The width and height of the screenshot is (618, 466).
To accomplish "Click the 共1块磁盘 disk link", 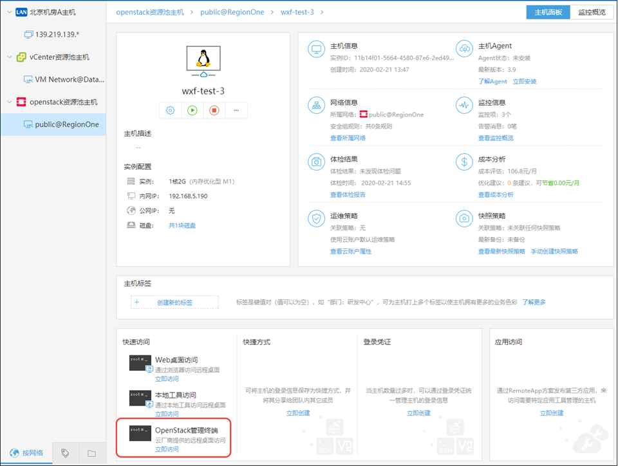I will coord(182,225).
